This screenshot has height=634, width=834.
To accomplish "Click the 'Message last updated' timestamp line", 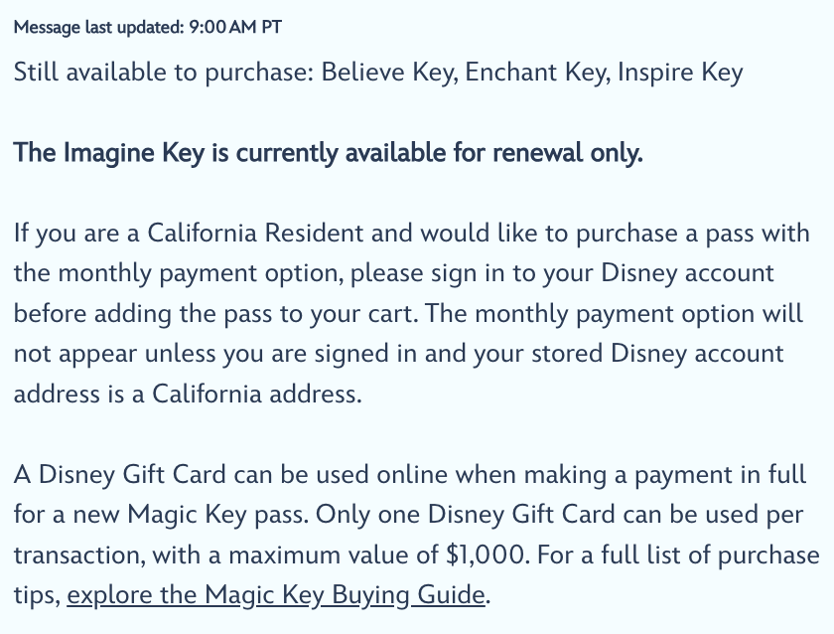I will click(x=147, y=27).
